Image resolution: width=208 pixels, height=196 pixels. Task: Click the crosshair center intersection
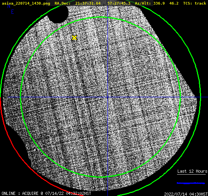click(107, 97)
